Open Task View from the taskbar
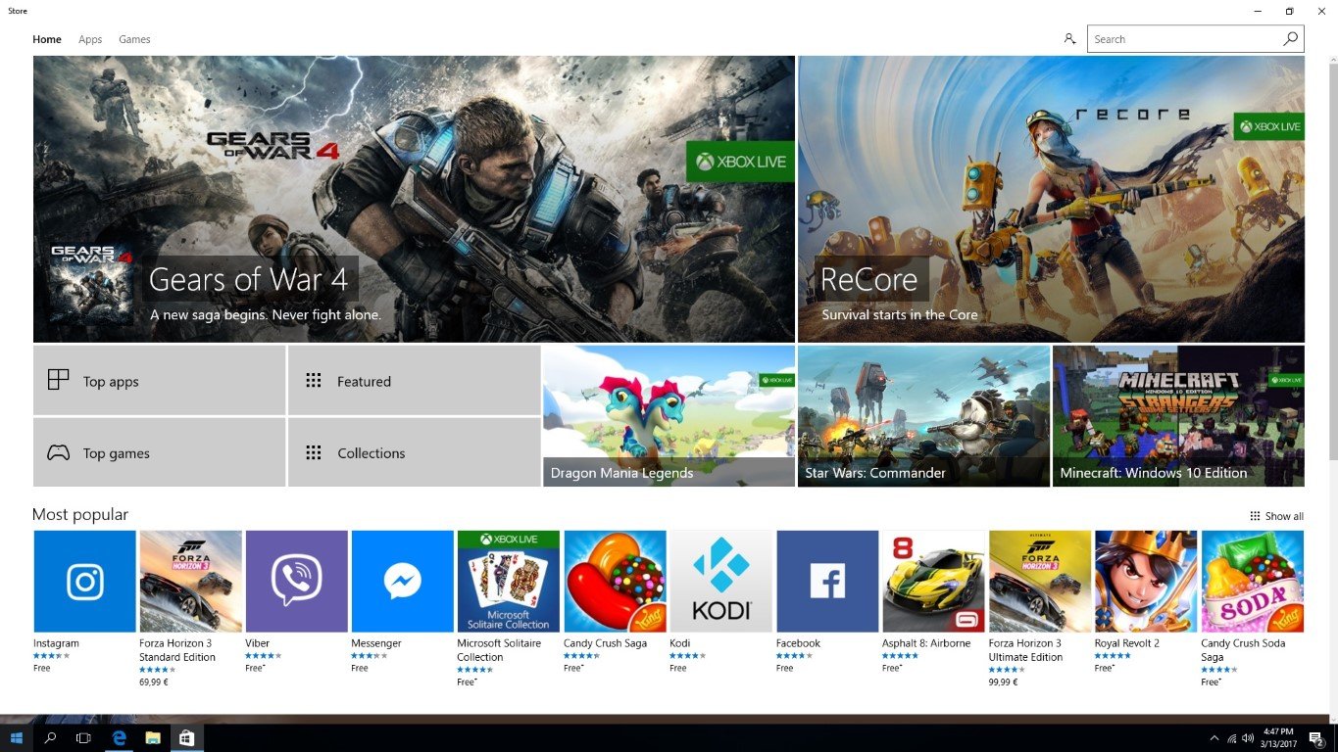The width and height of the screenshot is (1338, 752). [83, 737]
